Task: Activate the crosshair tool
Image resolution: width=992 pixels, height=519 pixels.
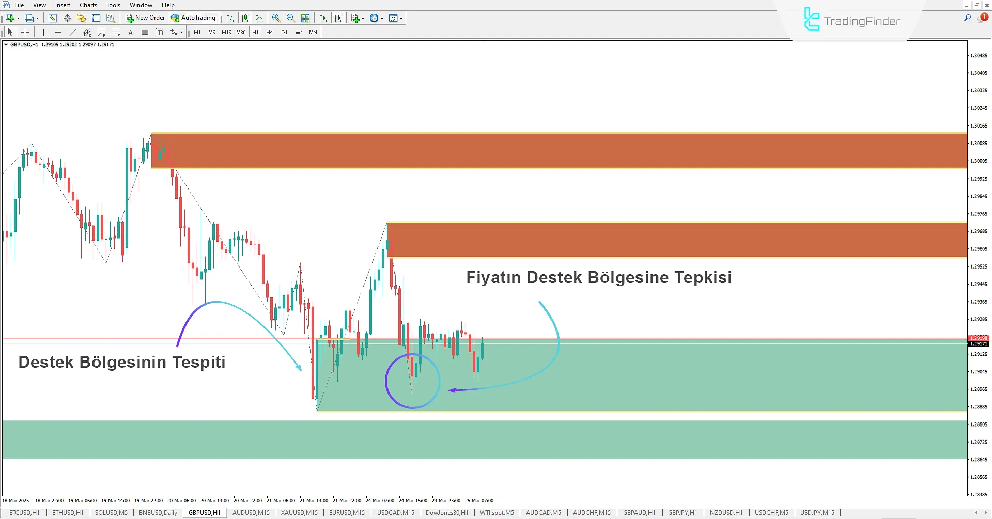Action: tap(25, 32)
